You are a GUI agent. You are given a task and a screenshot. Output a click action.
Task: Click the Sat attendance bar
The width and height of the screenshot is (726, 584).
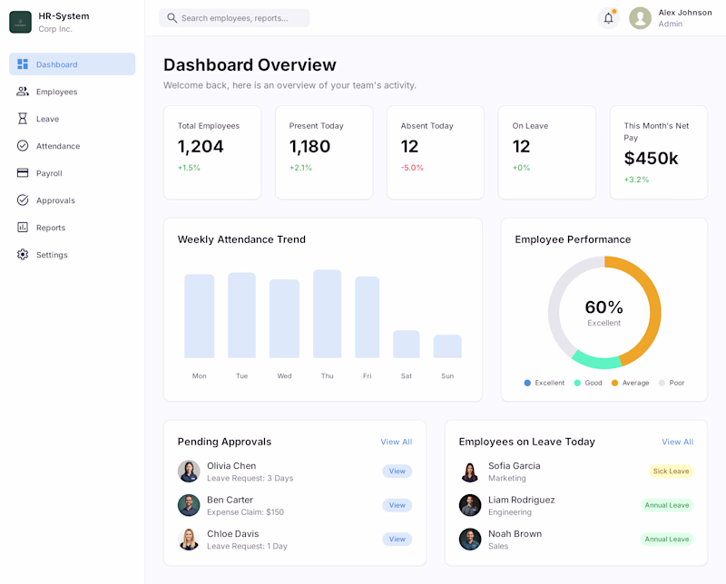pos(406,344)
